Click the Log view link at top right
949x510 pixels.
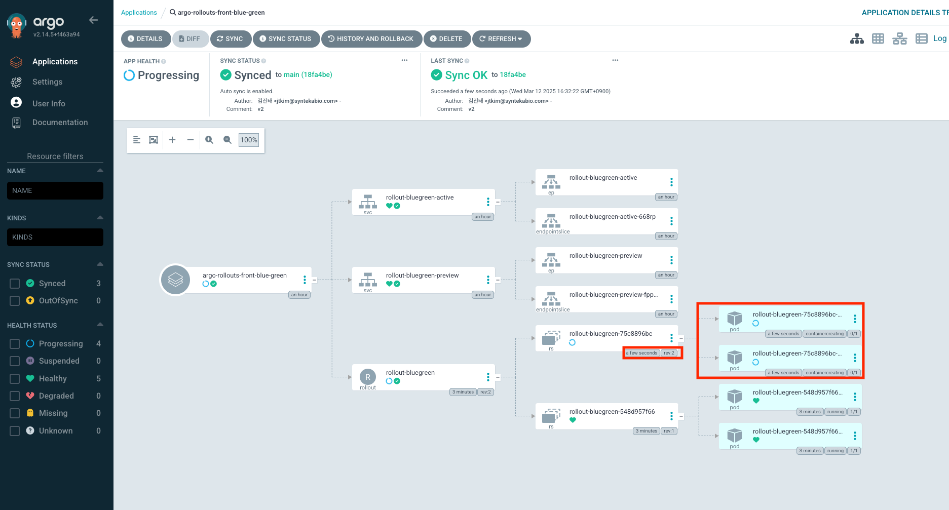tap(939, 38)
